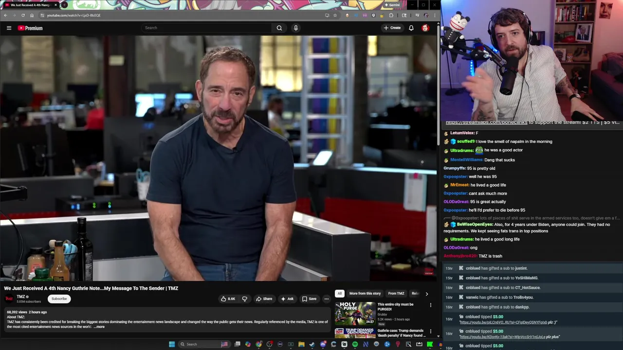Viewport: 623px width, 350px height.
Task: Share the TMZ video
Action: [x=264, y=299]
